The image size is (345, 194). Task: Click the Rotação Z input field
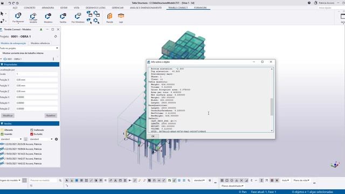[37, 109]
